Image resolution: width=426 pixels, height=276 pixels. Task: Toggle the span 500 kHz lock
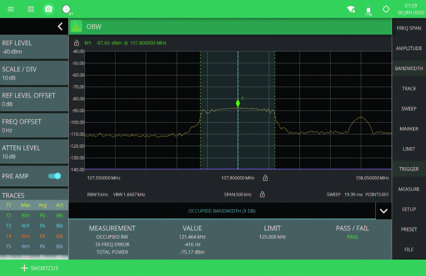262,195
